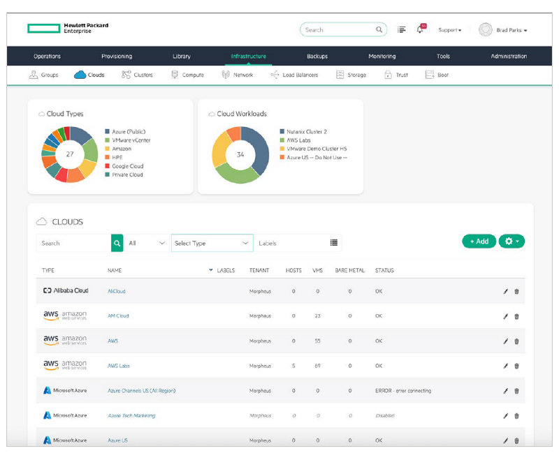Edit the AliCloud row with pencil icon

[505, 291]
